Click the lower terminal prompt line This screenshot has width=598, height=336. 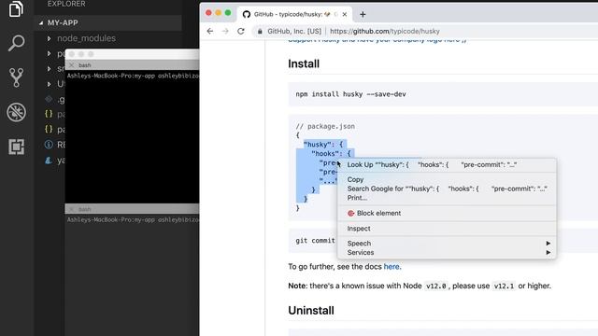[x=133, y=220]
